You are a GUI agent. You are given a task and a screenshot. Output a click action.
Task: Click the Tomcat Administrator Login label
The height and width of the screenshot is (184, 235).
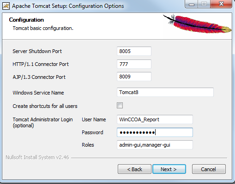point(42,122)
